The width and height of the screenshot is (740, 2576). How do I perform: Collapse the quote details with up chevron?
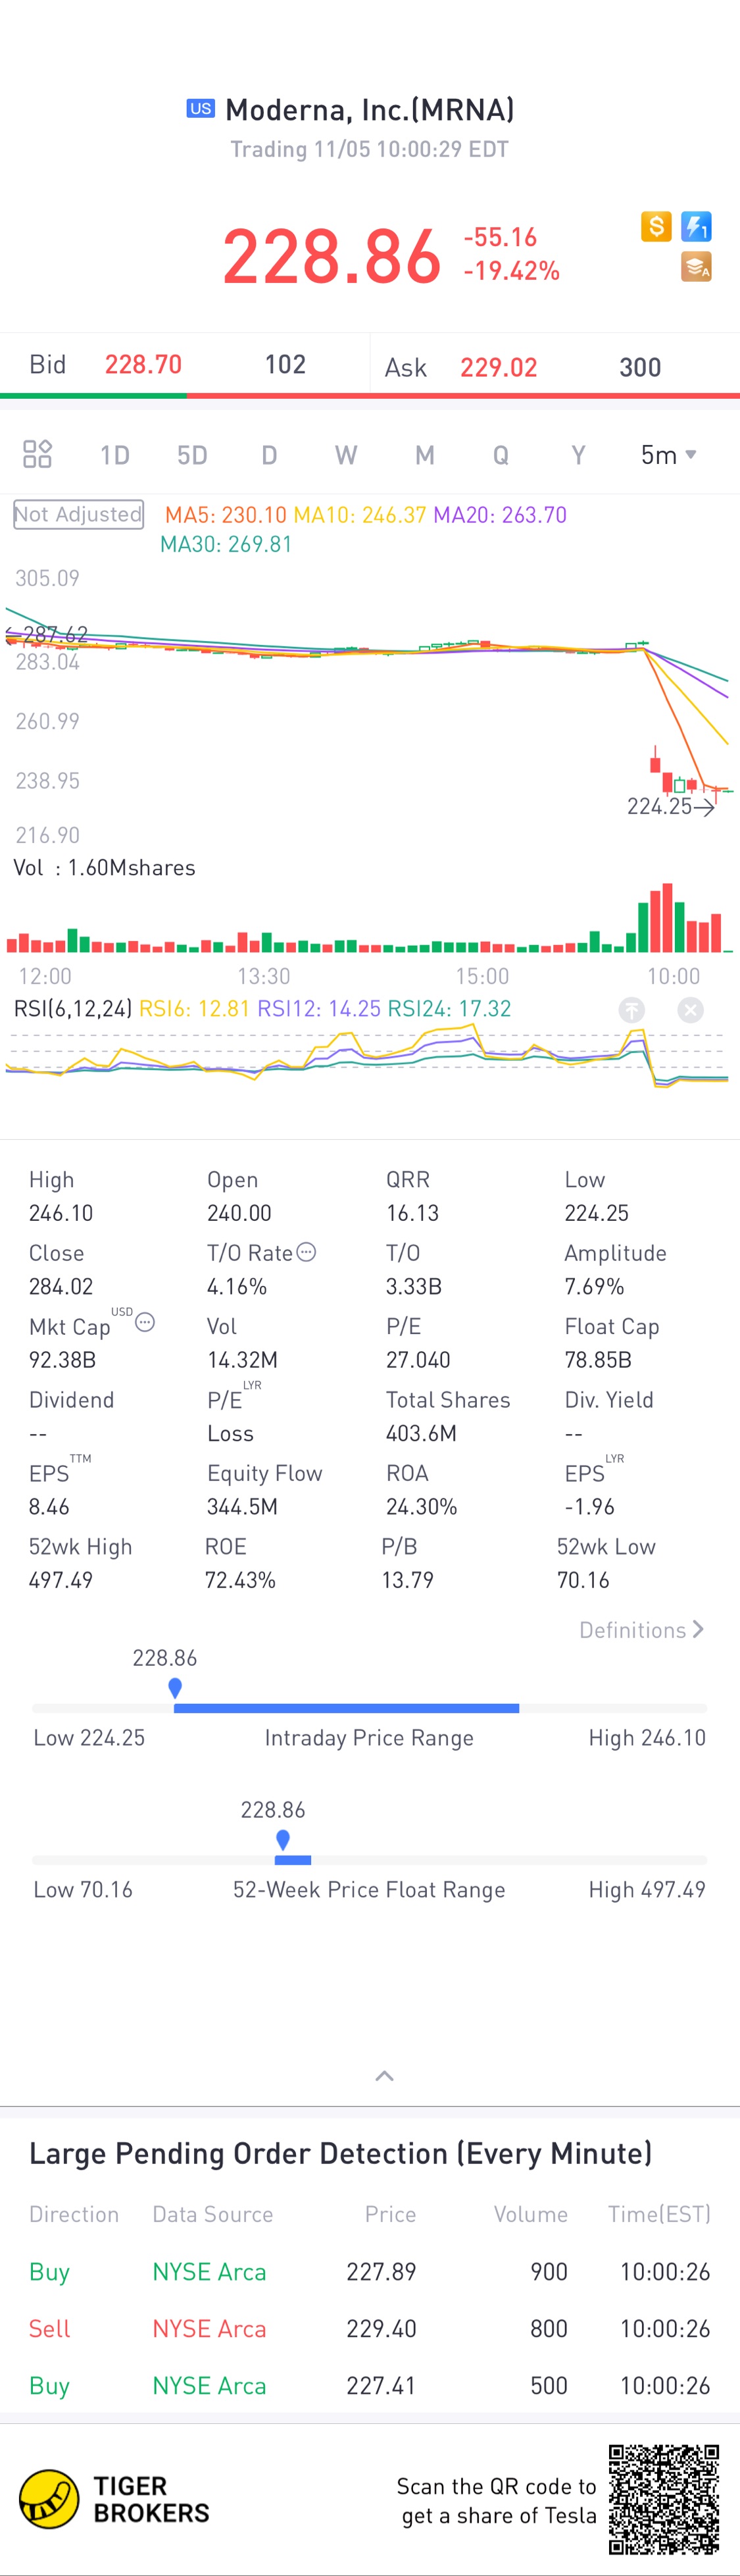click(384, 2076)
